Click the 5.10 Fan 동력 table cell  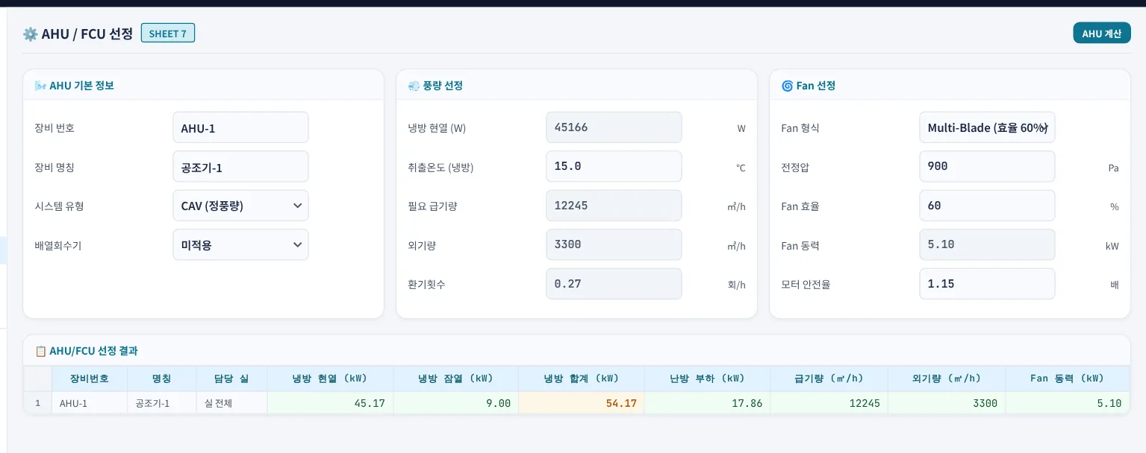[1068, 403]
